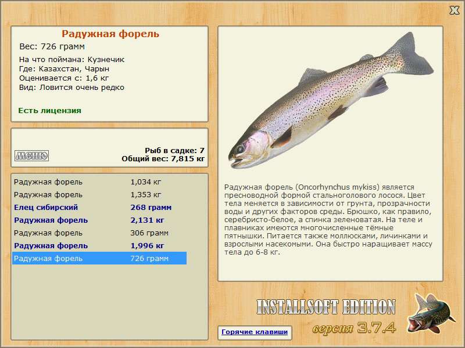Click the МЕНЮ button icon

(31, 155)
